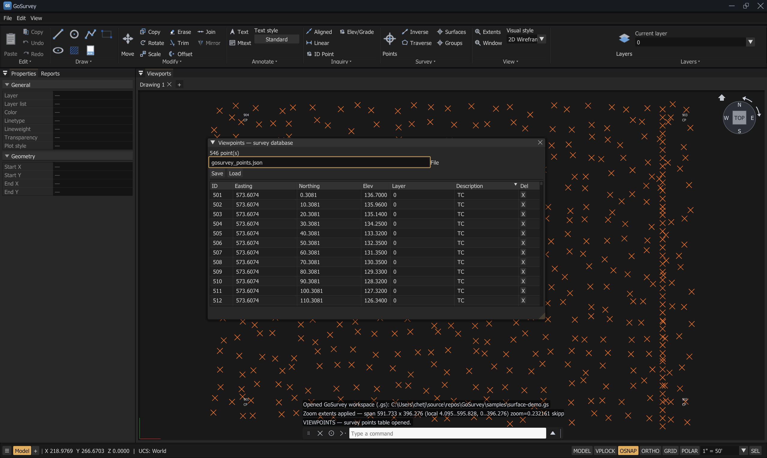Click the Load button in Viewpoints
Image resolution: width=767 pixels, height=458 pixels.
pyautogui.click(x=235, y=173)
